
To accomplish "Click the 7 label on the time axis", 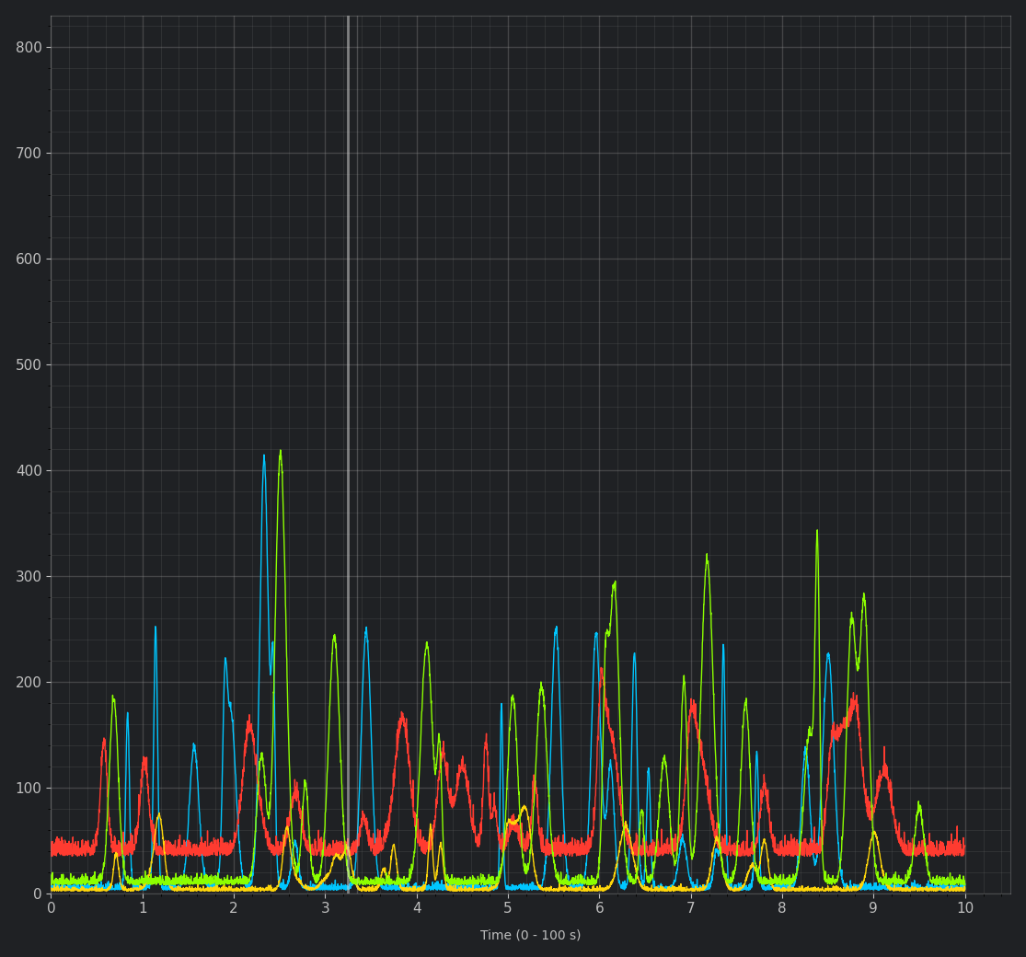I will (x=691, y=908).
